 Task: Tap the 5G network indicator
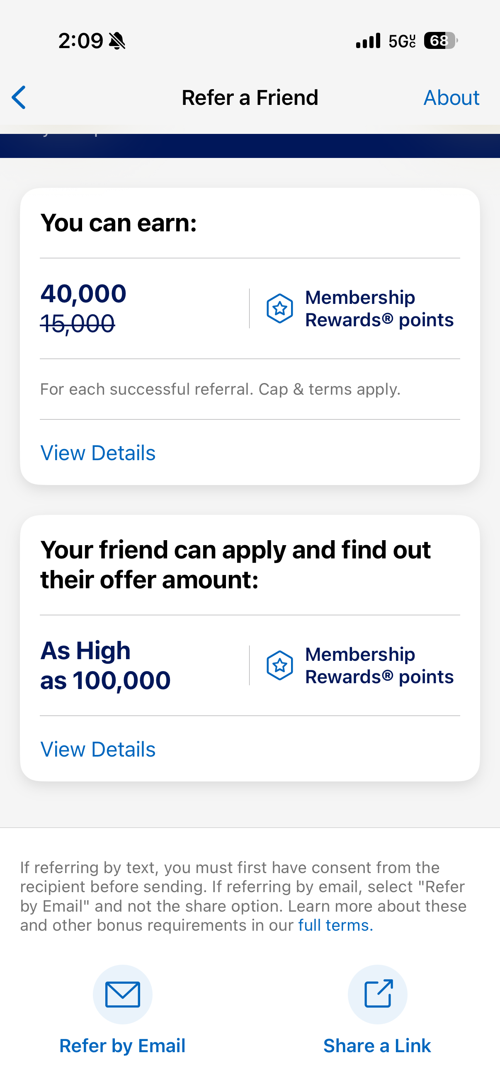[402, 41]
